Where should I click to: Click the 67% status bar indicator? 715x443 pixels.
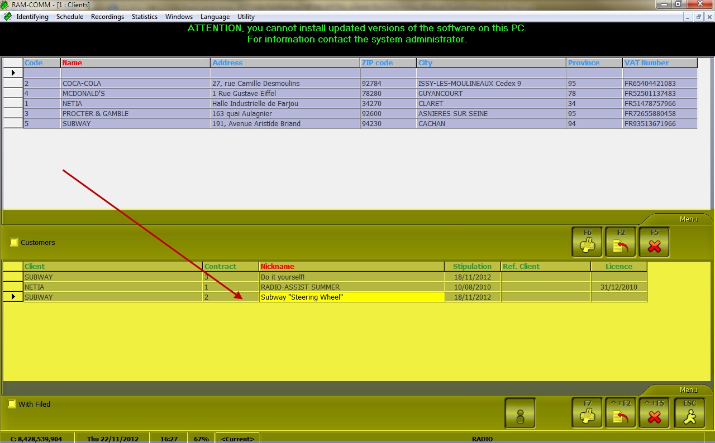(201, 439)
